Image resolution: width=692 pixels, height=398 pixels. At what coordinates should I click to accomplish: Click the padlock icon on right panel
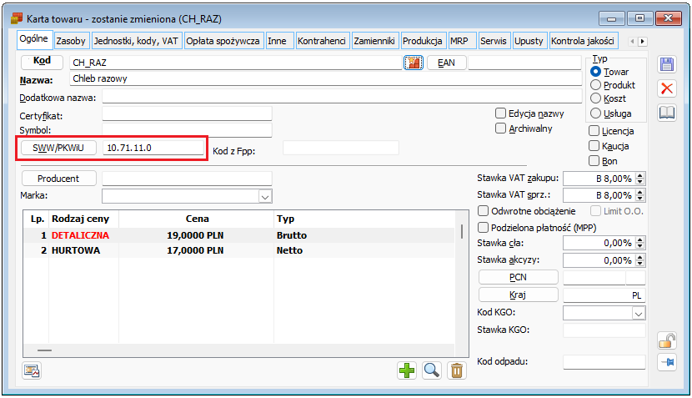point(667,340)
